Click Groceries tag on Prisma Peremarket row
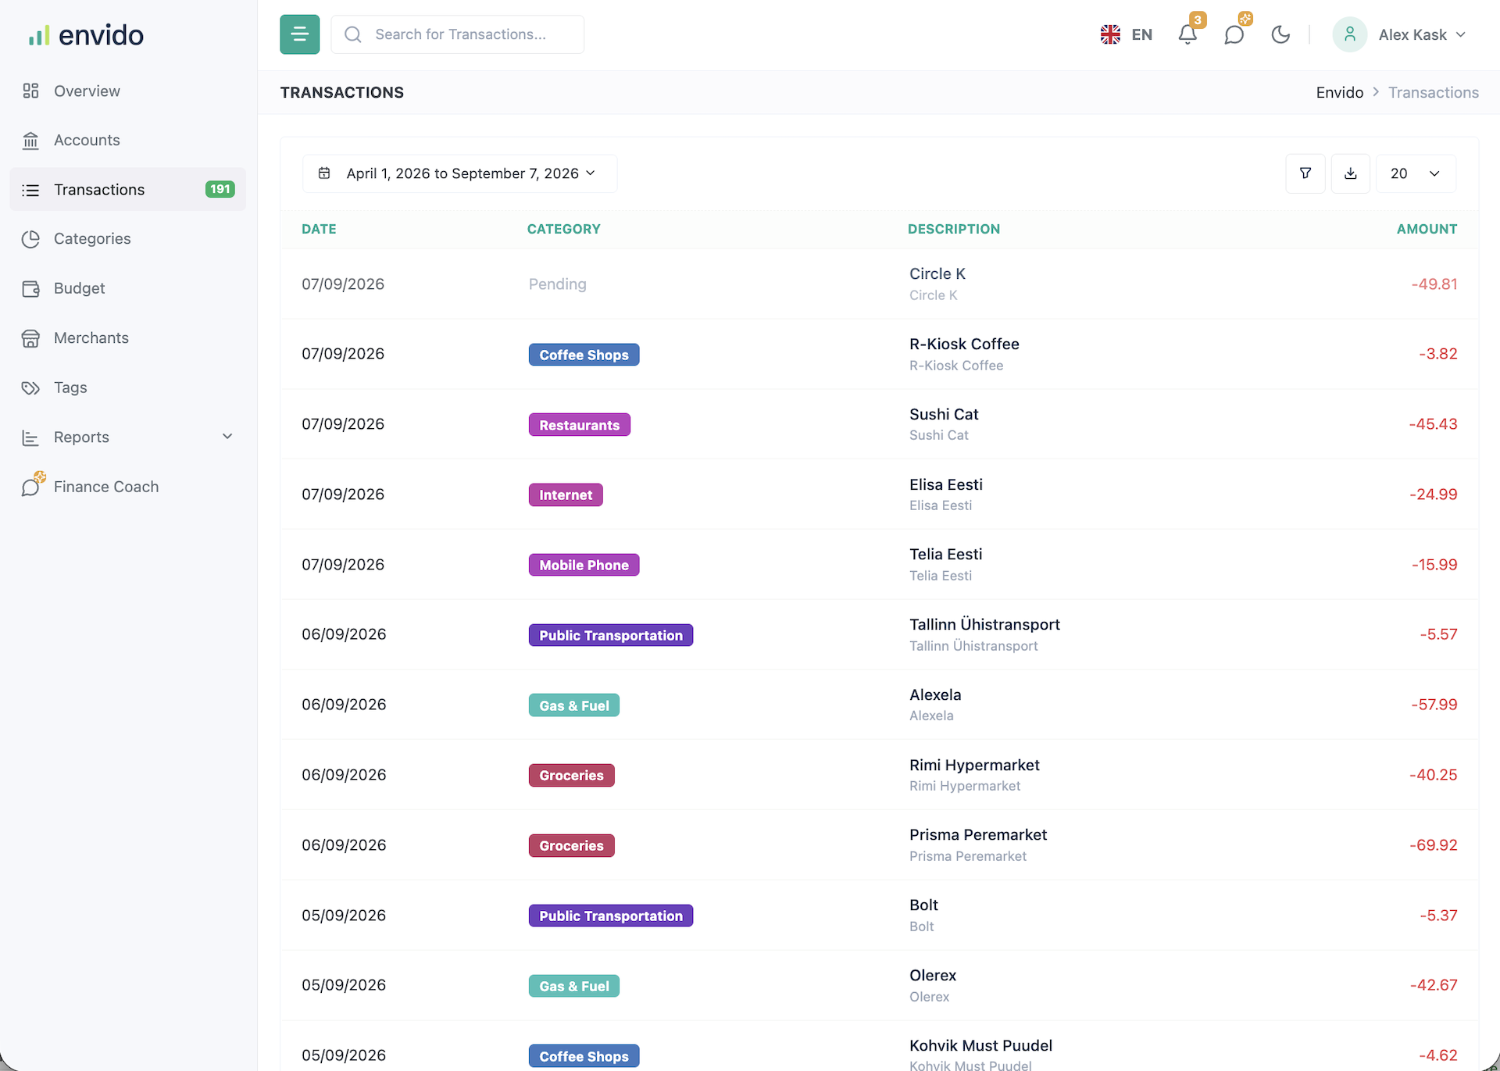The image size is (1500, 1071). 571,845
